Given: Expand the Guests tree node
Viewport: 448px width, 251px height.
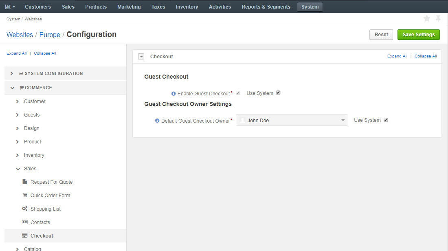Looking at the screenshot, I should pyautogui.click(x=18, y=115).
